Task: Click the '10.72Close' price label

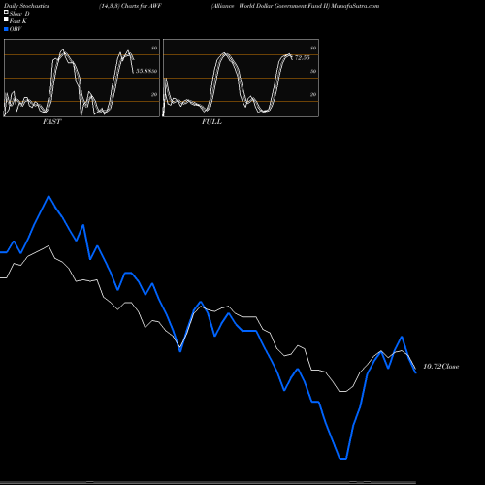Action: coord(441,367)
